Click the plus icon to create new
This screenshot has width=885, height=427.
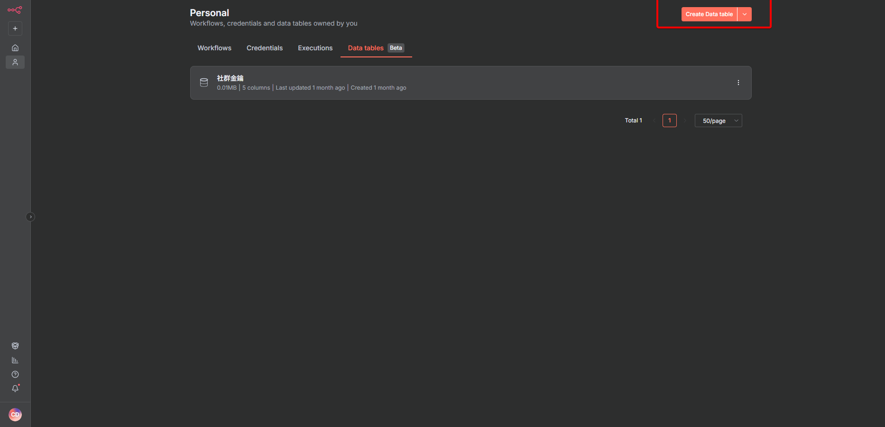tap(15, 28)
